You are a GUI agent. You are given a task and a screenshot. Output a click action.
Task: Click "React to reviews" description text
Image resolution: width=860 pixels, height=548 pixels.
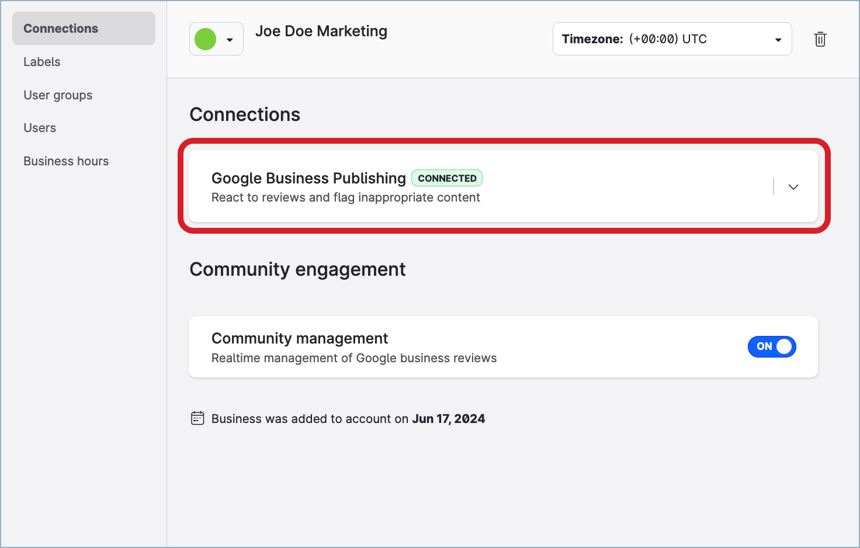coord(345,197)
